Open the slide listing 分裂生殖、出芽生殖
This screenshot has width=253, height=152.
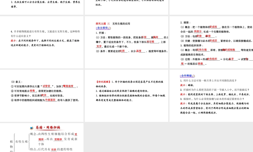42,7
